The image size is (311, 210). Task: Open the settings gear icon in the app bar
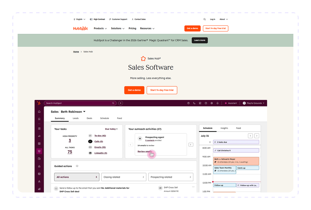coord(212,103)
